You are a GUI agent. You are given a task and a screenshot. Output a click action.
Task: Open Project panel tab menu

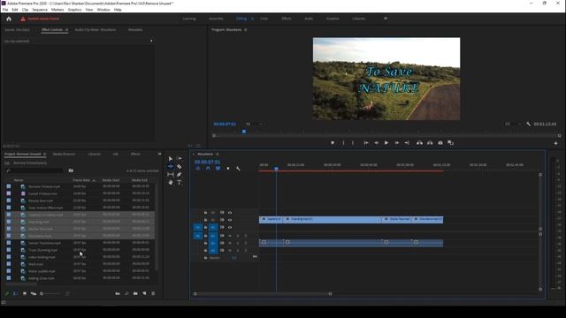45,155
